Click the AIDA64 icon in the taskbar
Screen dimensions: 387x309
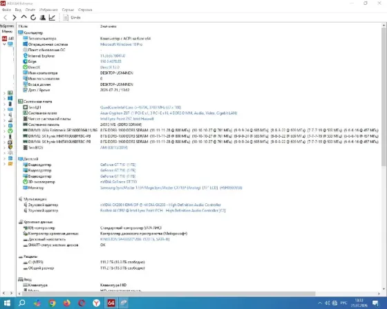[x=111, y=303]
